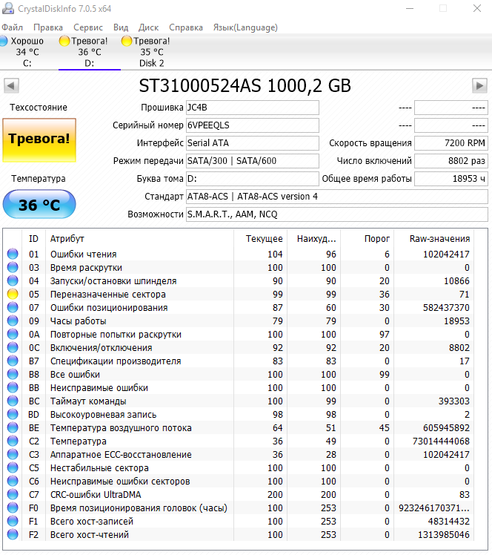Click disk model title ST31000524AS 1000,2 GB

[245, 86]
